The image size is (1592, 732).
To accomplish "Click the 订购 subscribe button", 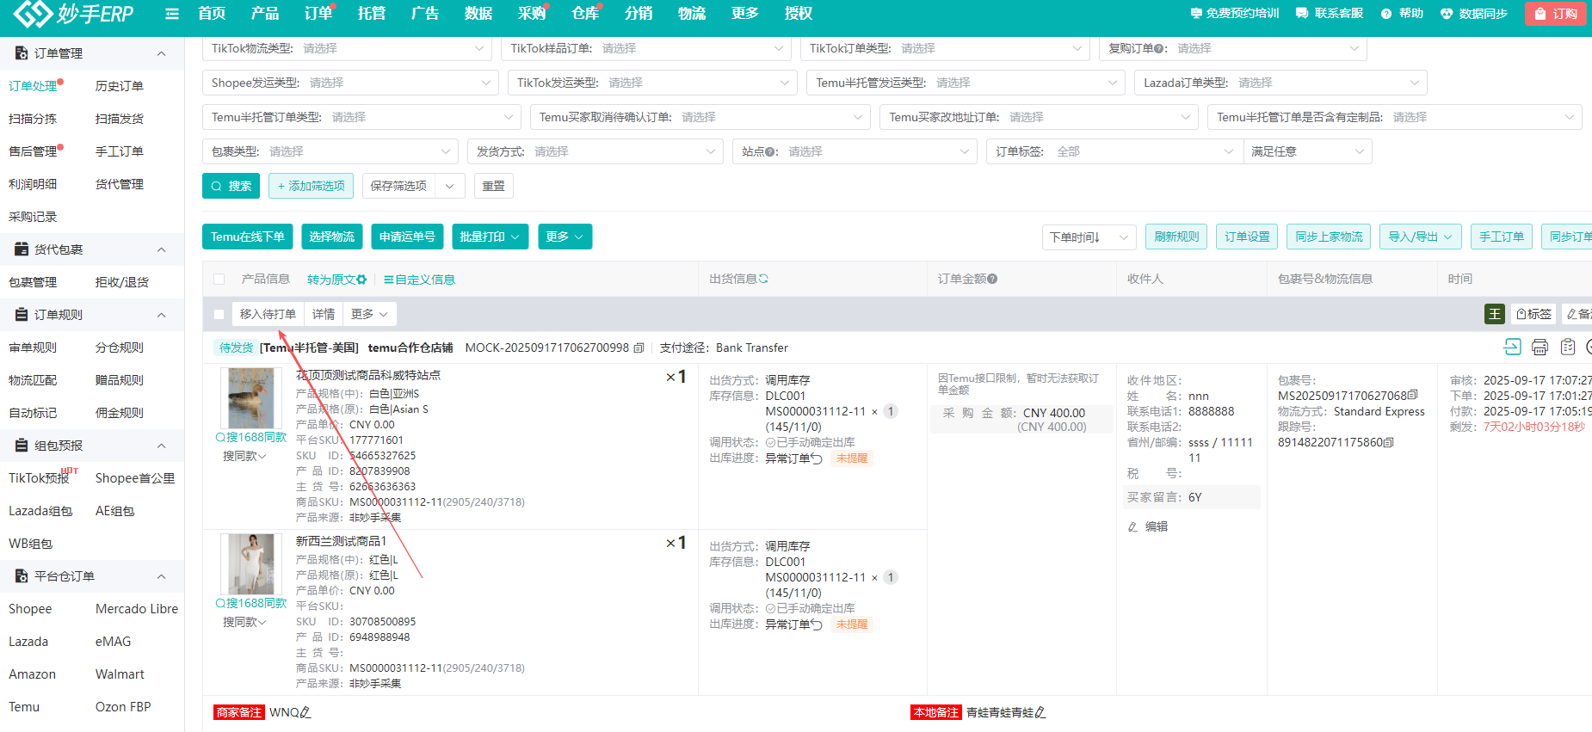I will point(1556,14).
